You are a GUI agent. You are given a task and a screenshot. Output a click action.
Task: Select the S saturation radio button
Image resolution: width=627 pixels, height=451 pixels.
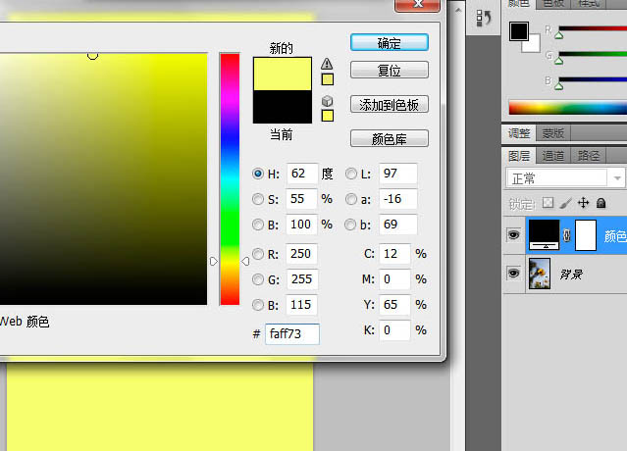[x=258, y=199]
